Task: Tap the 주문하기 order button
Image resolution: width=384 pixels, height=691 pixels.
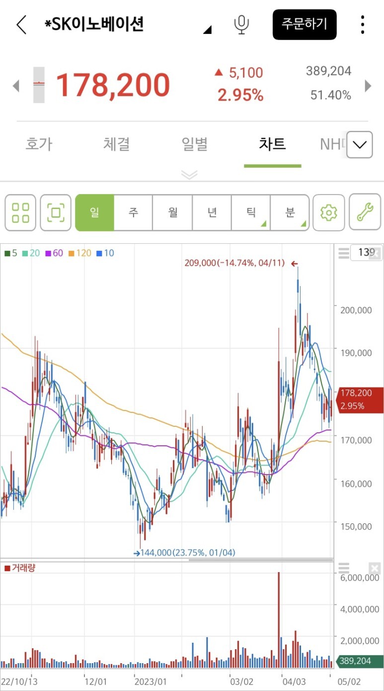Action: coord(305,24)
